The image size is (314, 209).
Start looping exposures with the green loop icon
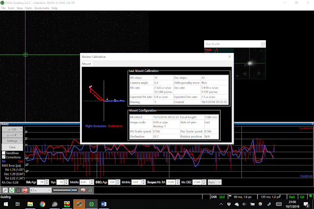point(12,190)
